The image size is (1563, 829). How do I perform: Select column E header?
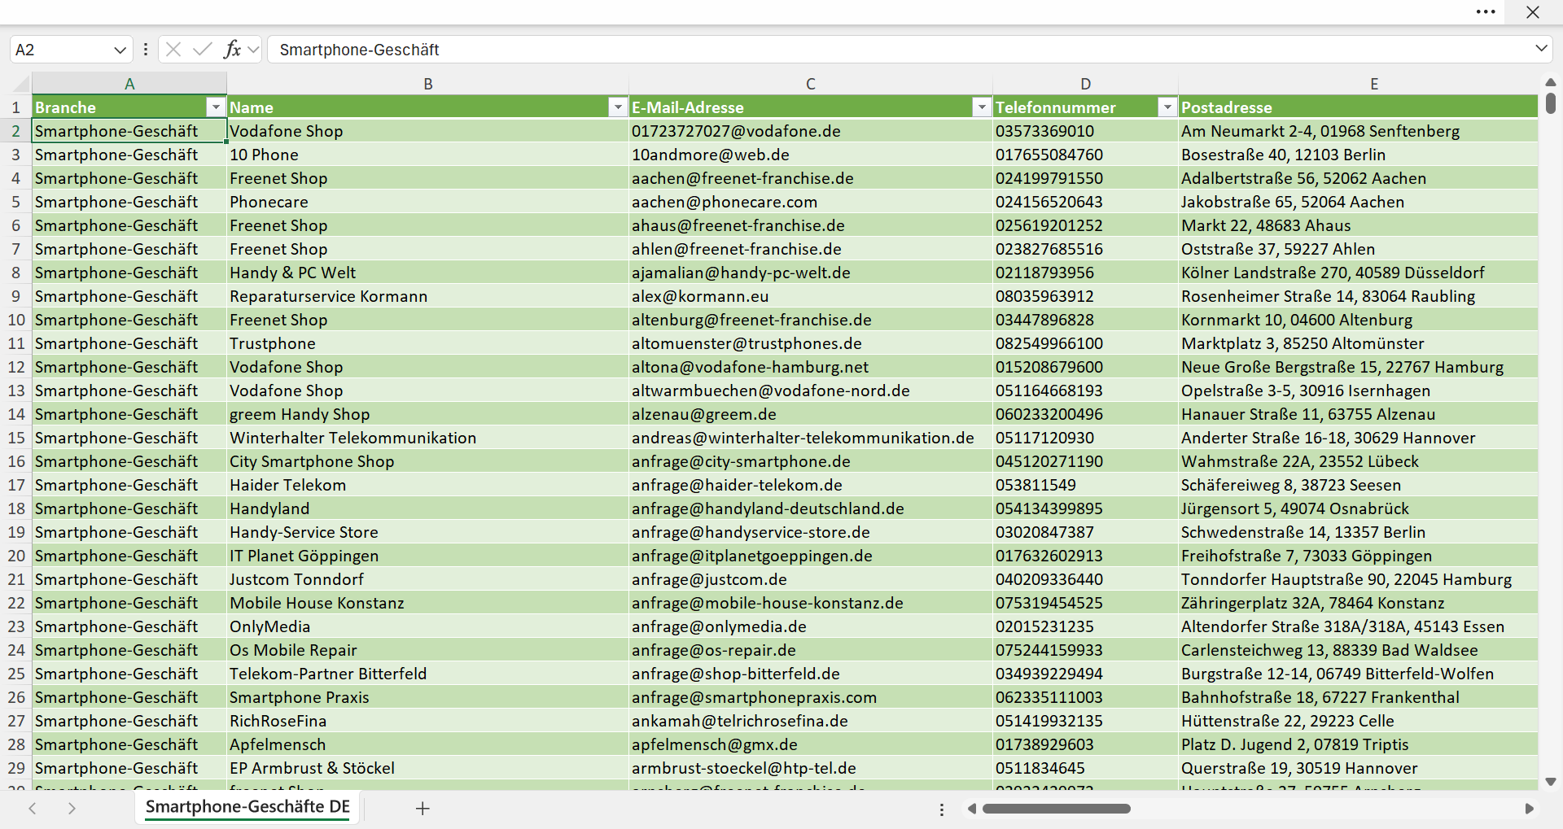tap(1374, 83)
